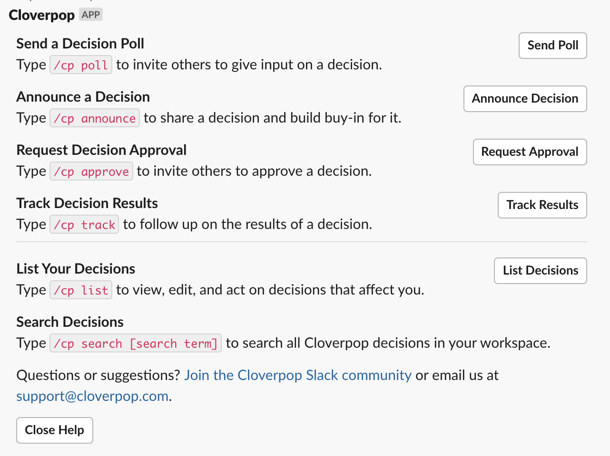Select the /cp list command snippet
Viewport: 610px width, 456px height.
[81, 290]
